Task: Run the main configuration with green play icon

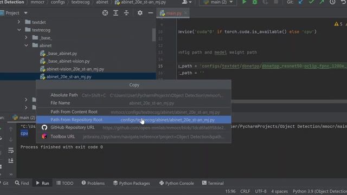Action: 245,2
